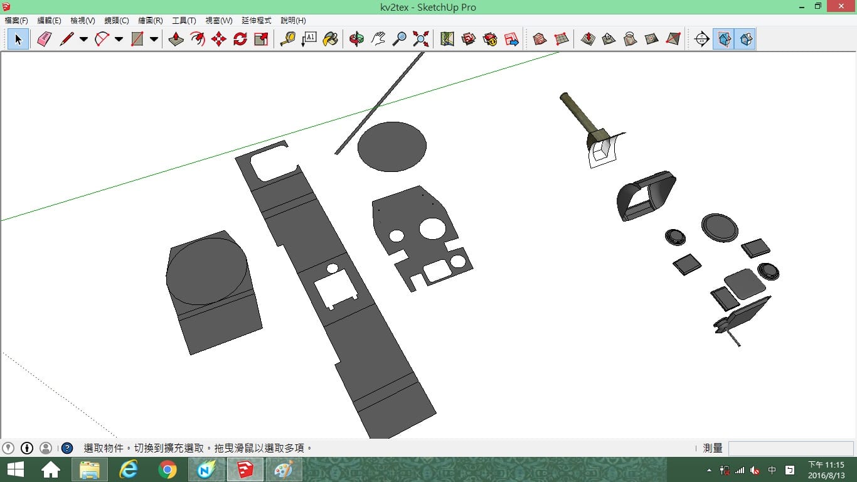Open the 檢視(V) menu
Screen dimensions: 857x482
pyautogui.click(x=83, y=21)
